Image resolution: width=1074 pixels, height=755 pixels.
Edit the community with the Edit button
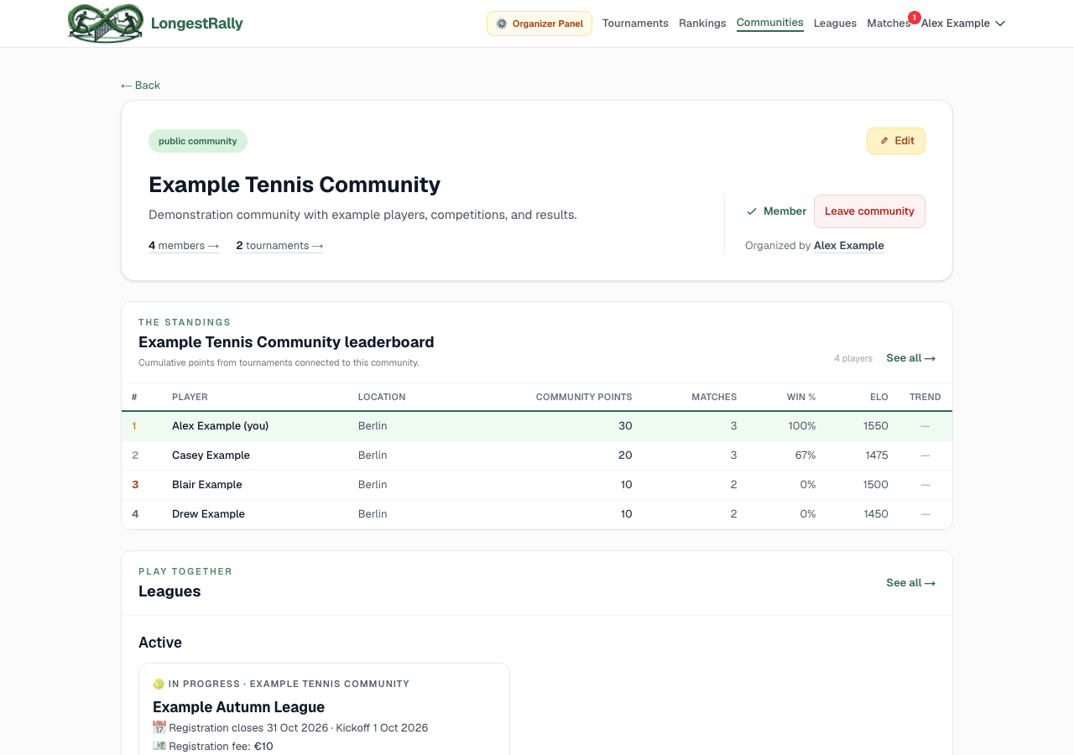tap(896, 141)
